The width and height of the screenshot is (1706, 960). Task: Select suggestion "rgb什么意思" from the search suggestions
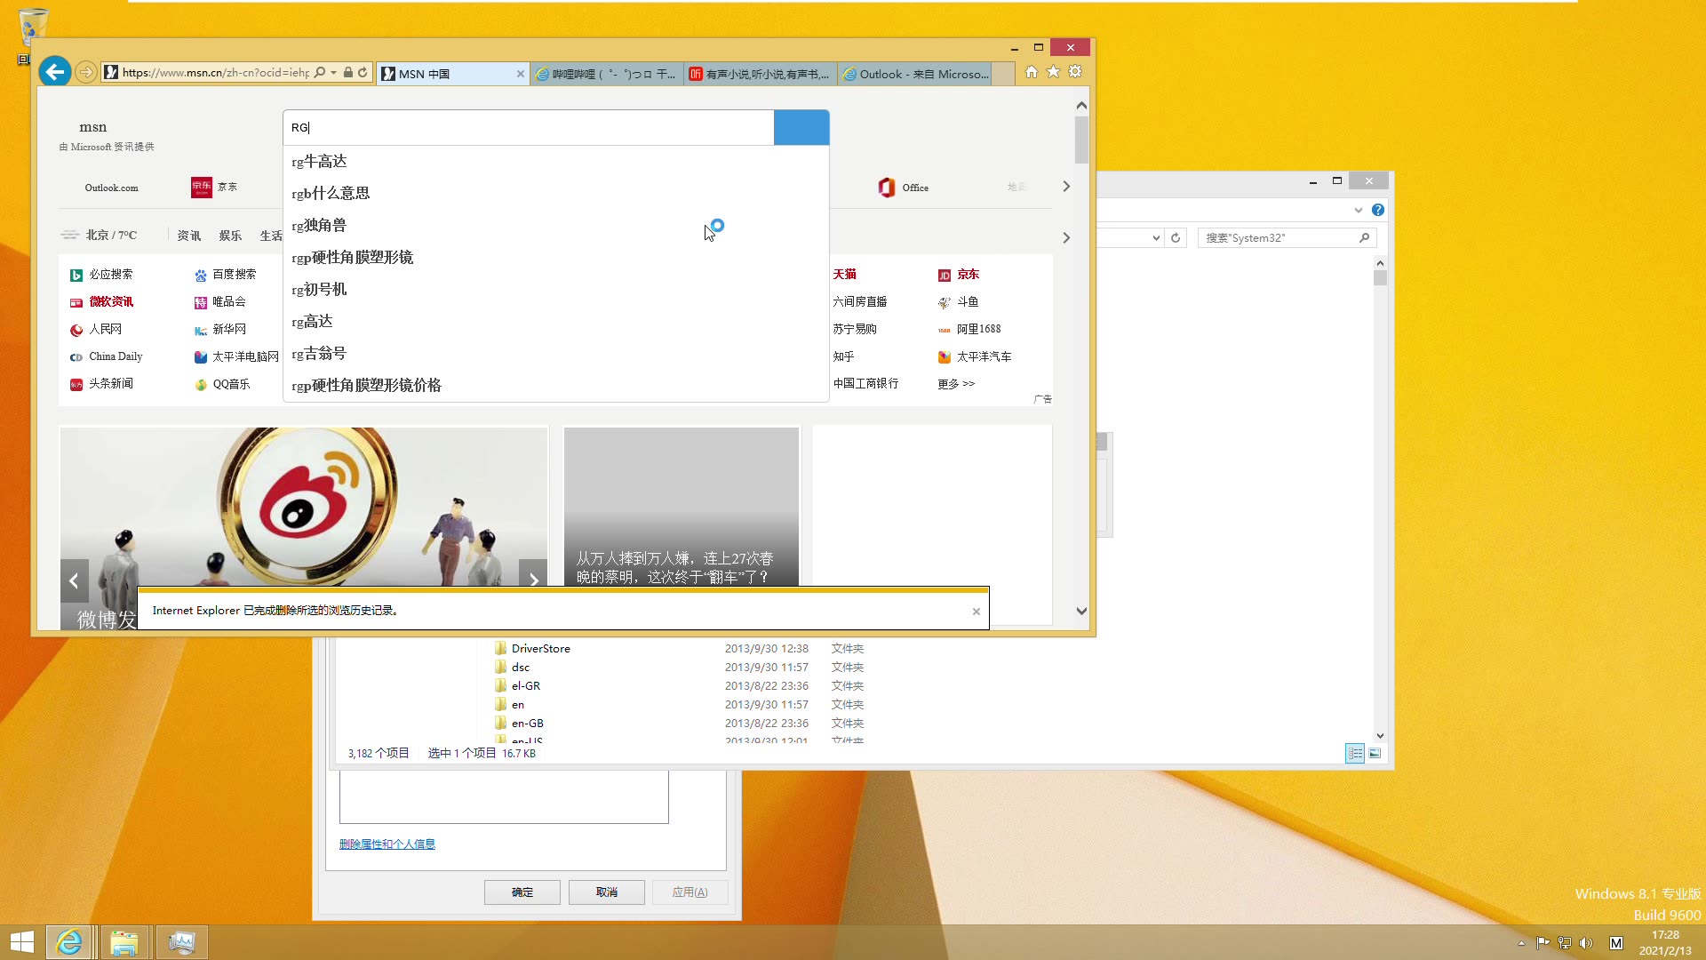331,193
